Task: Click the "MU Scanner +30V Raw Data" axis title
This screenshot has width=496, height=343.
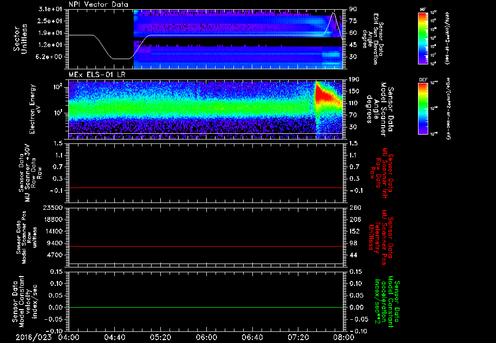Action: coord(30,173)
